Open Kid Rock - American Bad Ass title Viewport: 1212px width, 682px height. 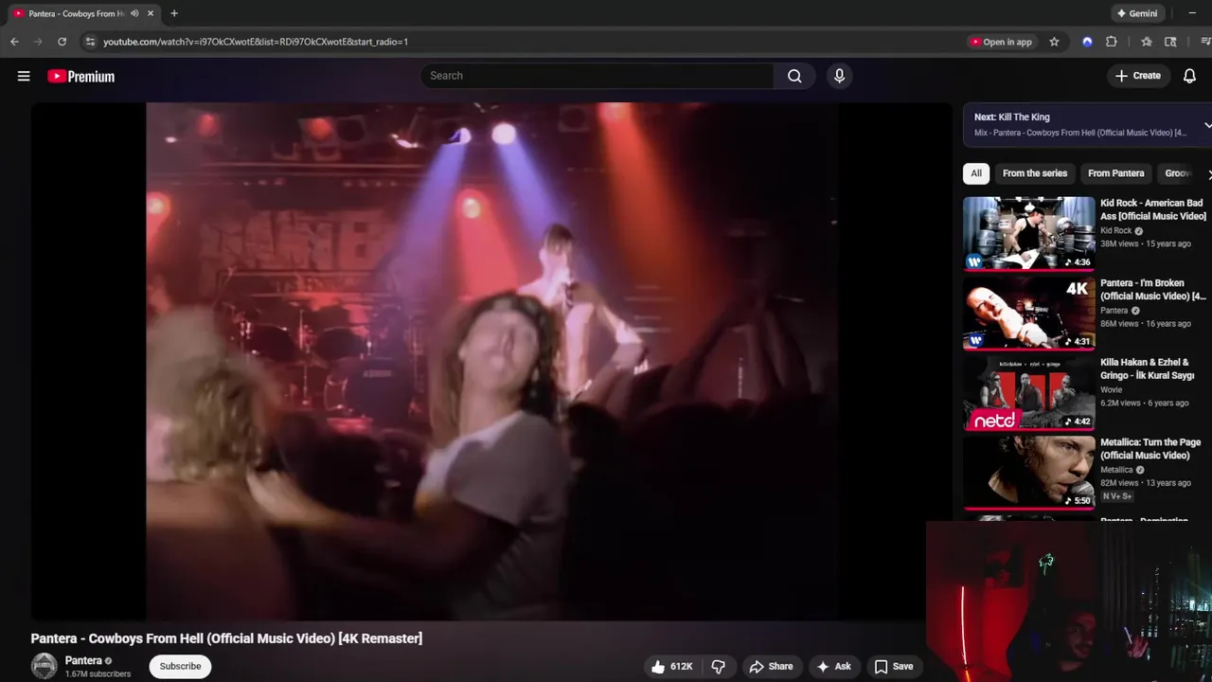coord(1153,209)
